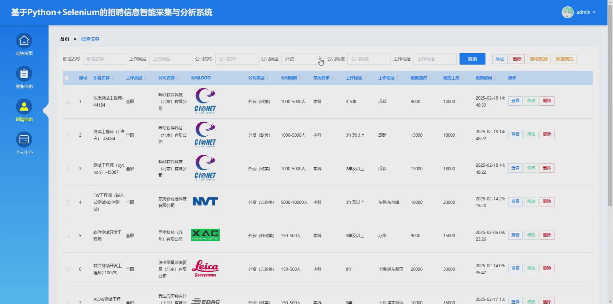613x304 pixels.
Task: Go to 首页 breadcrumb
Action: point(64,39)
